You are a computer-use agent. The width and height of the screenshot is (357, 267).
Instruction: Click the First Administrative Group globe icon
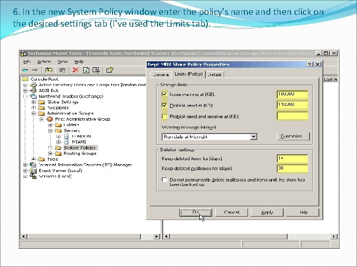click(x=50, y=119)
